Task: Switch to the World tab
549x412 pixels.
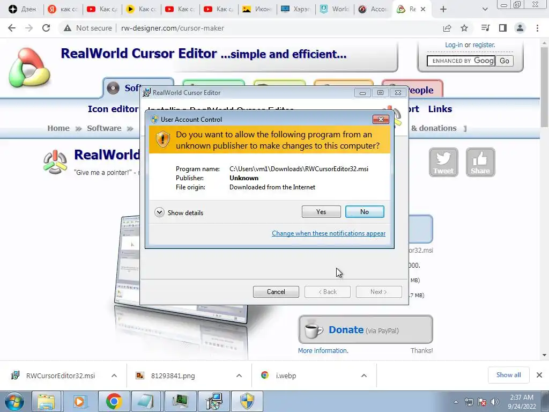Action: pos(335,9)
